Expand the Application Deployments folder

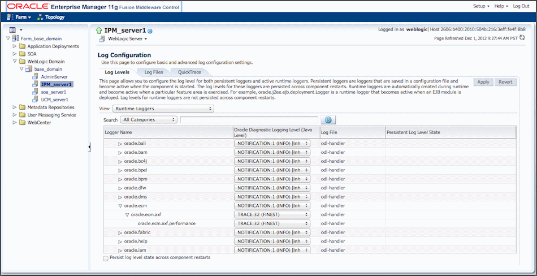coord(15,46)
